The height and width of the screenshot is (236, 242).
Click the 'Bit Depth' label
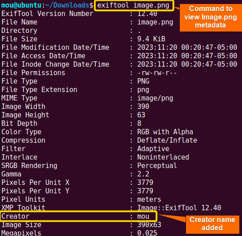19,124
